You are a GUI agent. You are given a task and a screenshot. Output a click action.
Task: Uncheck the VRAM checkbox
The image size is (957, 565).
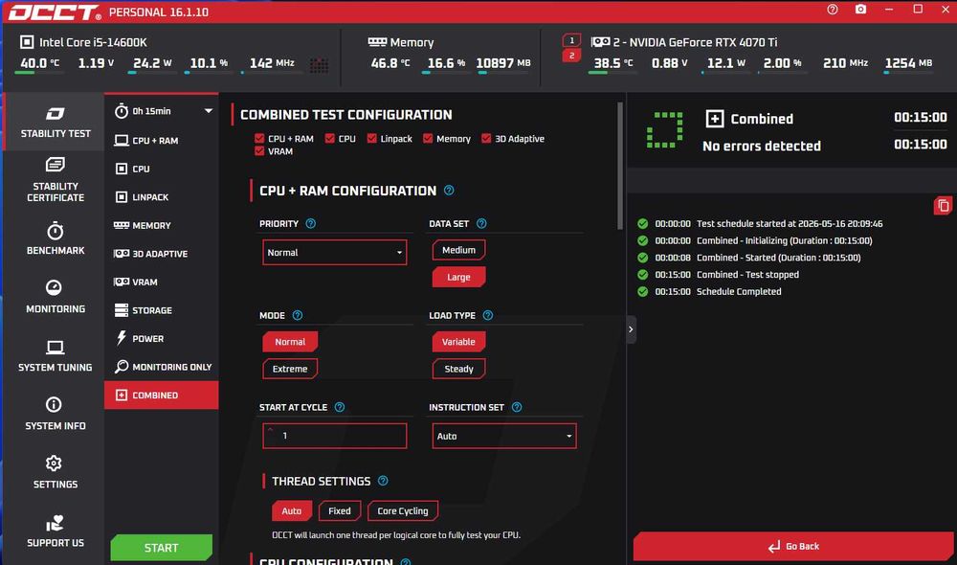coord(259,151)
